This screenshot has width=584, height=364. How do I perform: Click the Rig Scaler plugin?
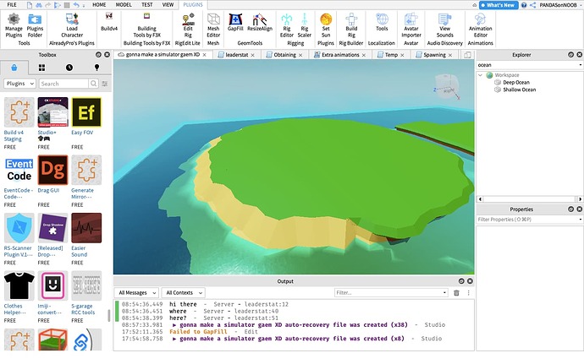click(305, 25)
